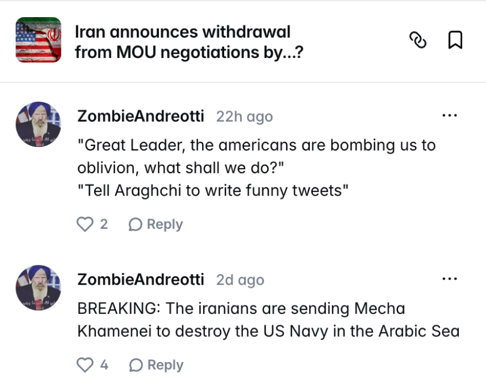
Task: Click the 2d ago timestamp
Action: click(x=240, y=280)
